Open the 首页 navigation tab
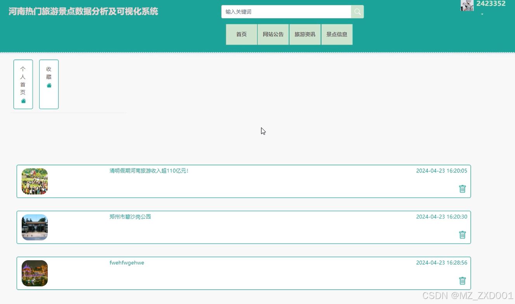Viewport: 515px width, 304px height. tap(241, 35)
